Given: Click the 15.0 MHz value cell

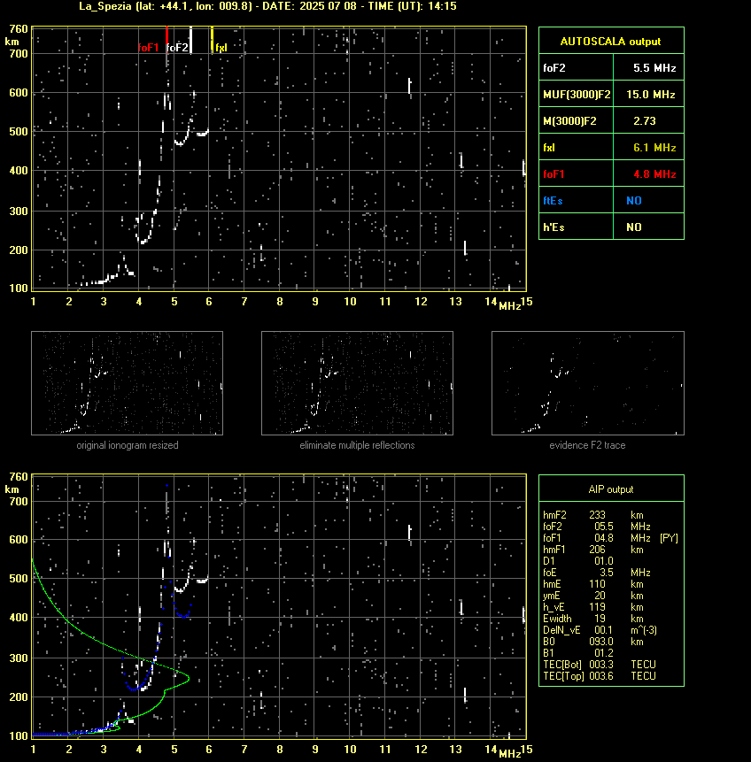Looking at the screenshot, I should (648, 95).
